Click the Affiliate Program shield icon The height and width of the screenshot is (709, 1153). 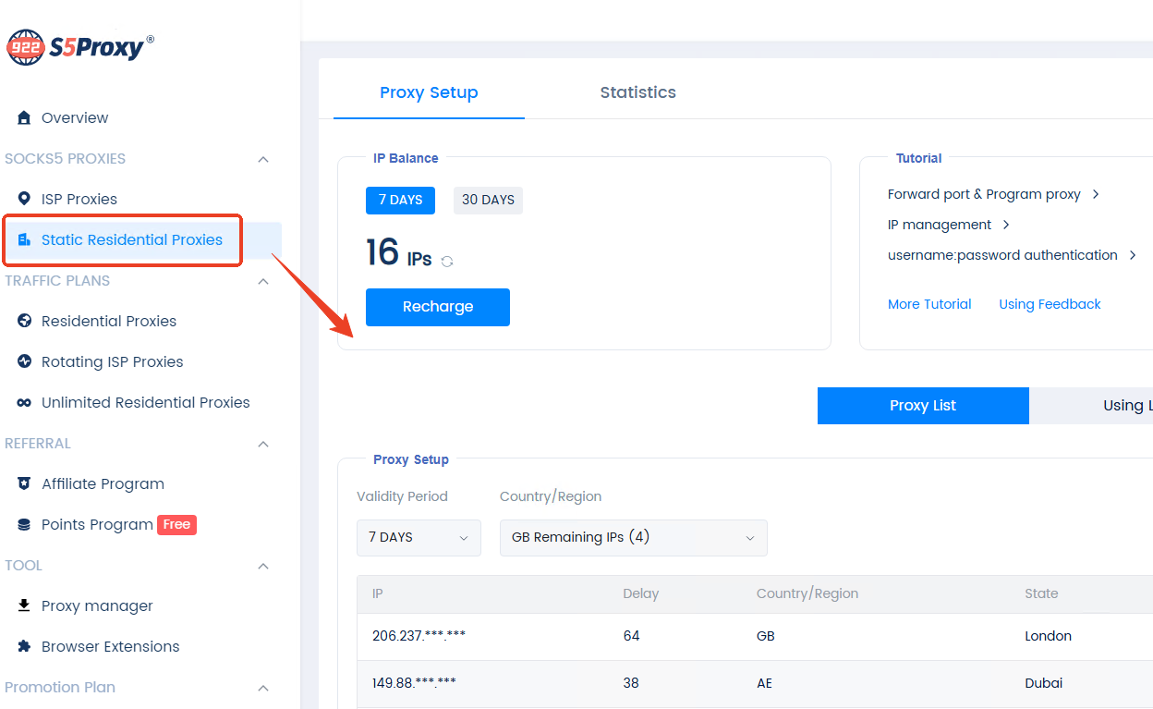coord(25,483)
